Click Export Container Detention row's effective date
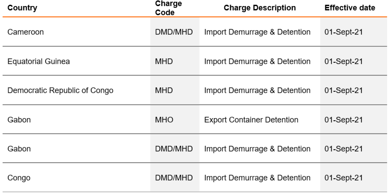This screenshot has height=196, width=391. [x=344, y=120]
